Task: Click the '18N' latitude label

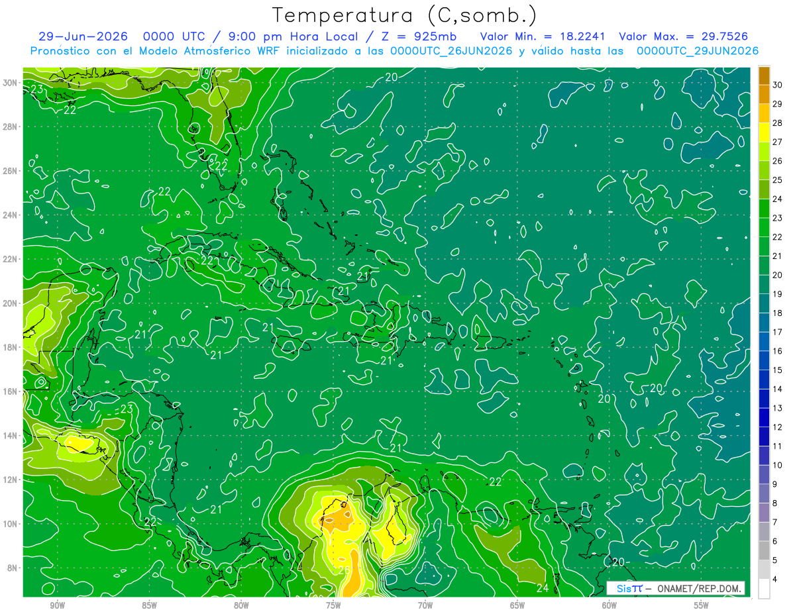Action: (9, 347)
